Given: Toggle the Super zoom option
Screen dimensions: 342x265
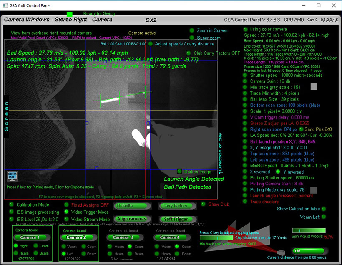Looking at the screenshot, I should tap(192, 38).
